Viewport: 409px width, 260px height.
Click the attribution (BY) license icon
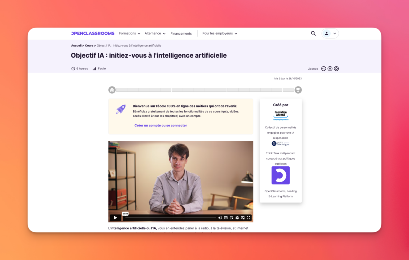pyautogui.click(x=330, y=68)
